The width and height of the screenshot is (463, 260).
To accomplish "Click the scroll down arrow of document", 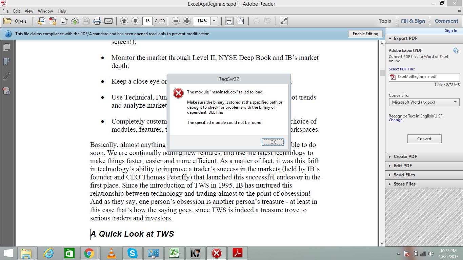I will [382, 243].
